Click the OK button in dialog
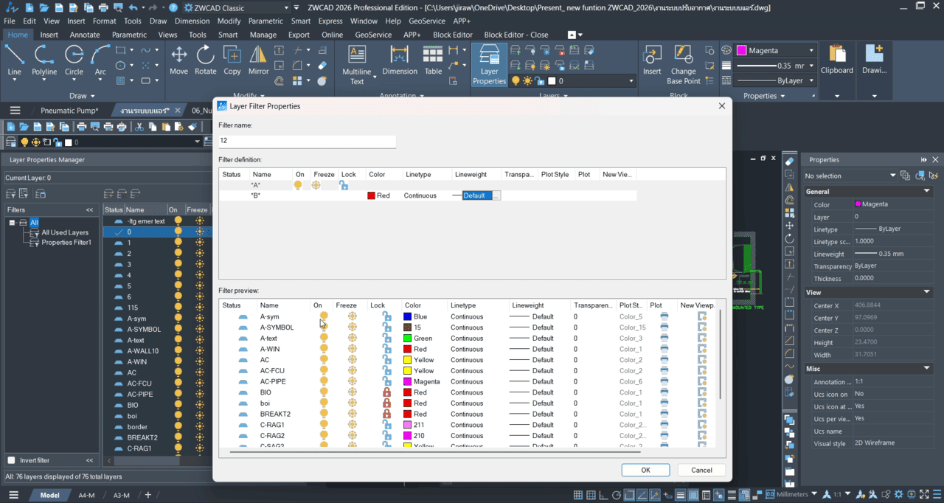The image size is (944, 503). [645, 470]
